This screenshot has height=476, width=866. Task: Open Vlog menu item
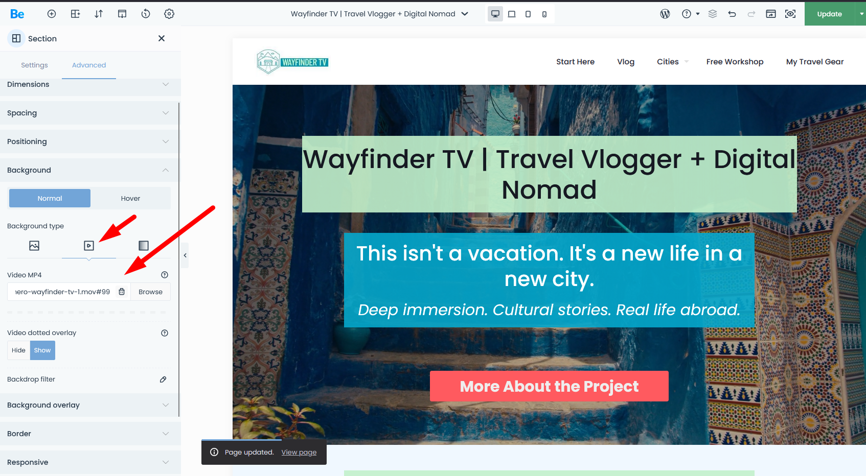click(626, 62)
